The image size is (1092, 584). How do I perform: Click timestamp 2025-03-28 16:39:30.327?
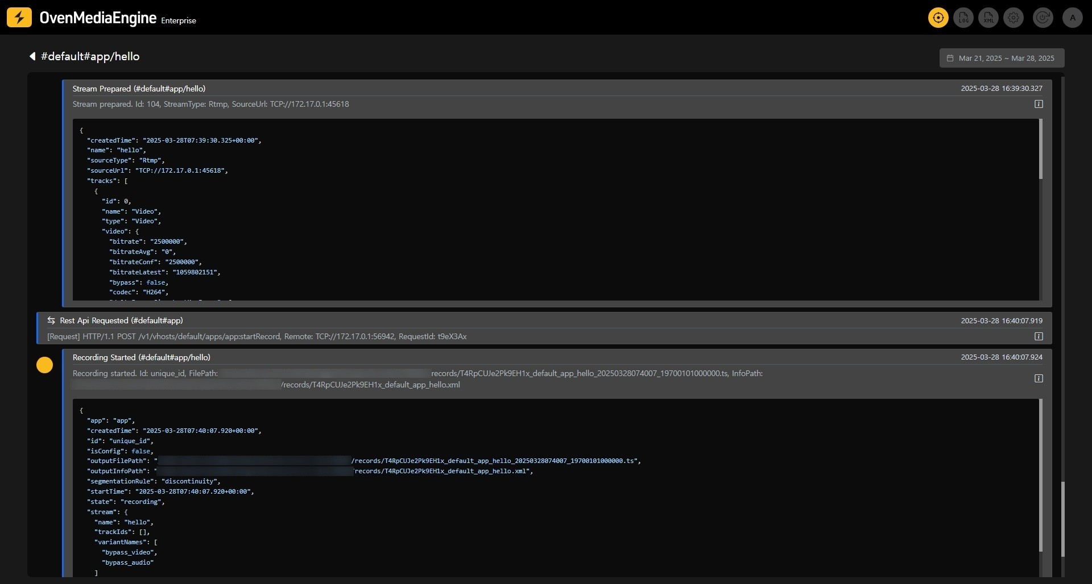pyautogui.click(x=1002, y=89)
